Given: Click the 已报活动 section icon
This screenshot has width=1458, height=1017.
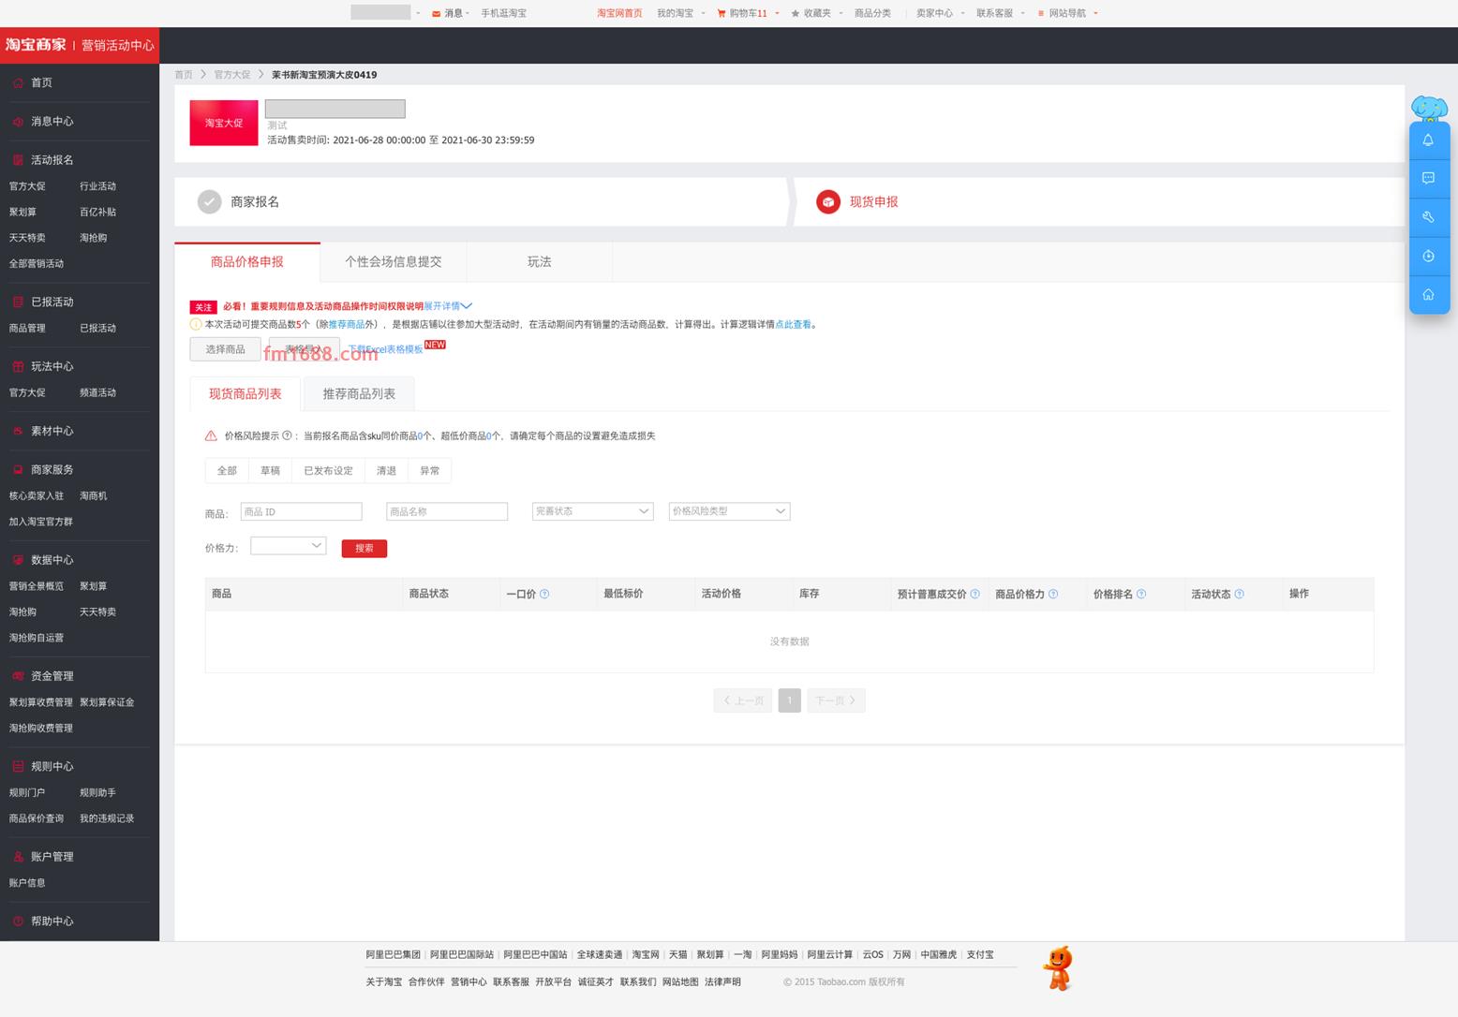Looking at the screenshot, I should [x=18, y=302].
